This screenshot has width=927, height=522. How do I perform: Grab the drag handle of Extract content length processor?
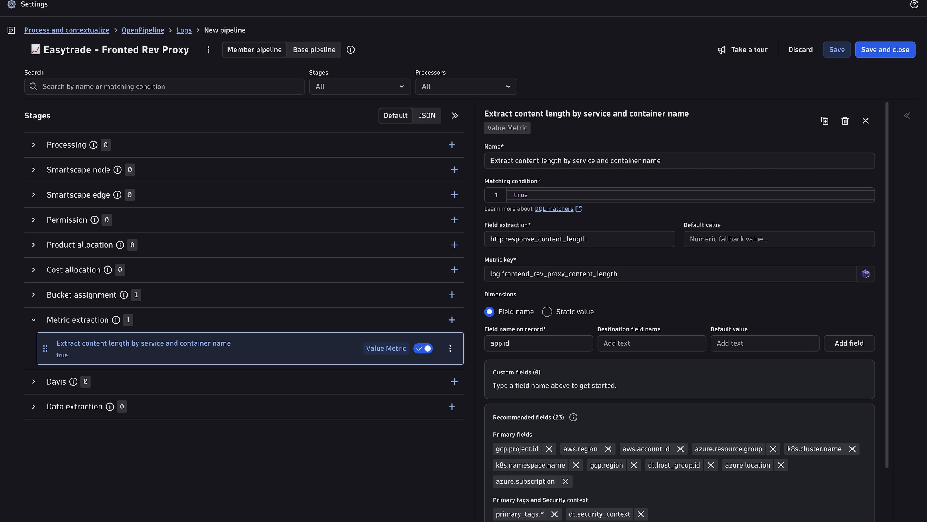coord(45,348)
